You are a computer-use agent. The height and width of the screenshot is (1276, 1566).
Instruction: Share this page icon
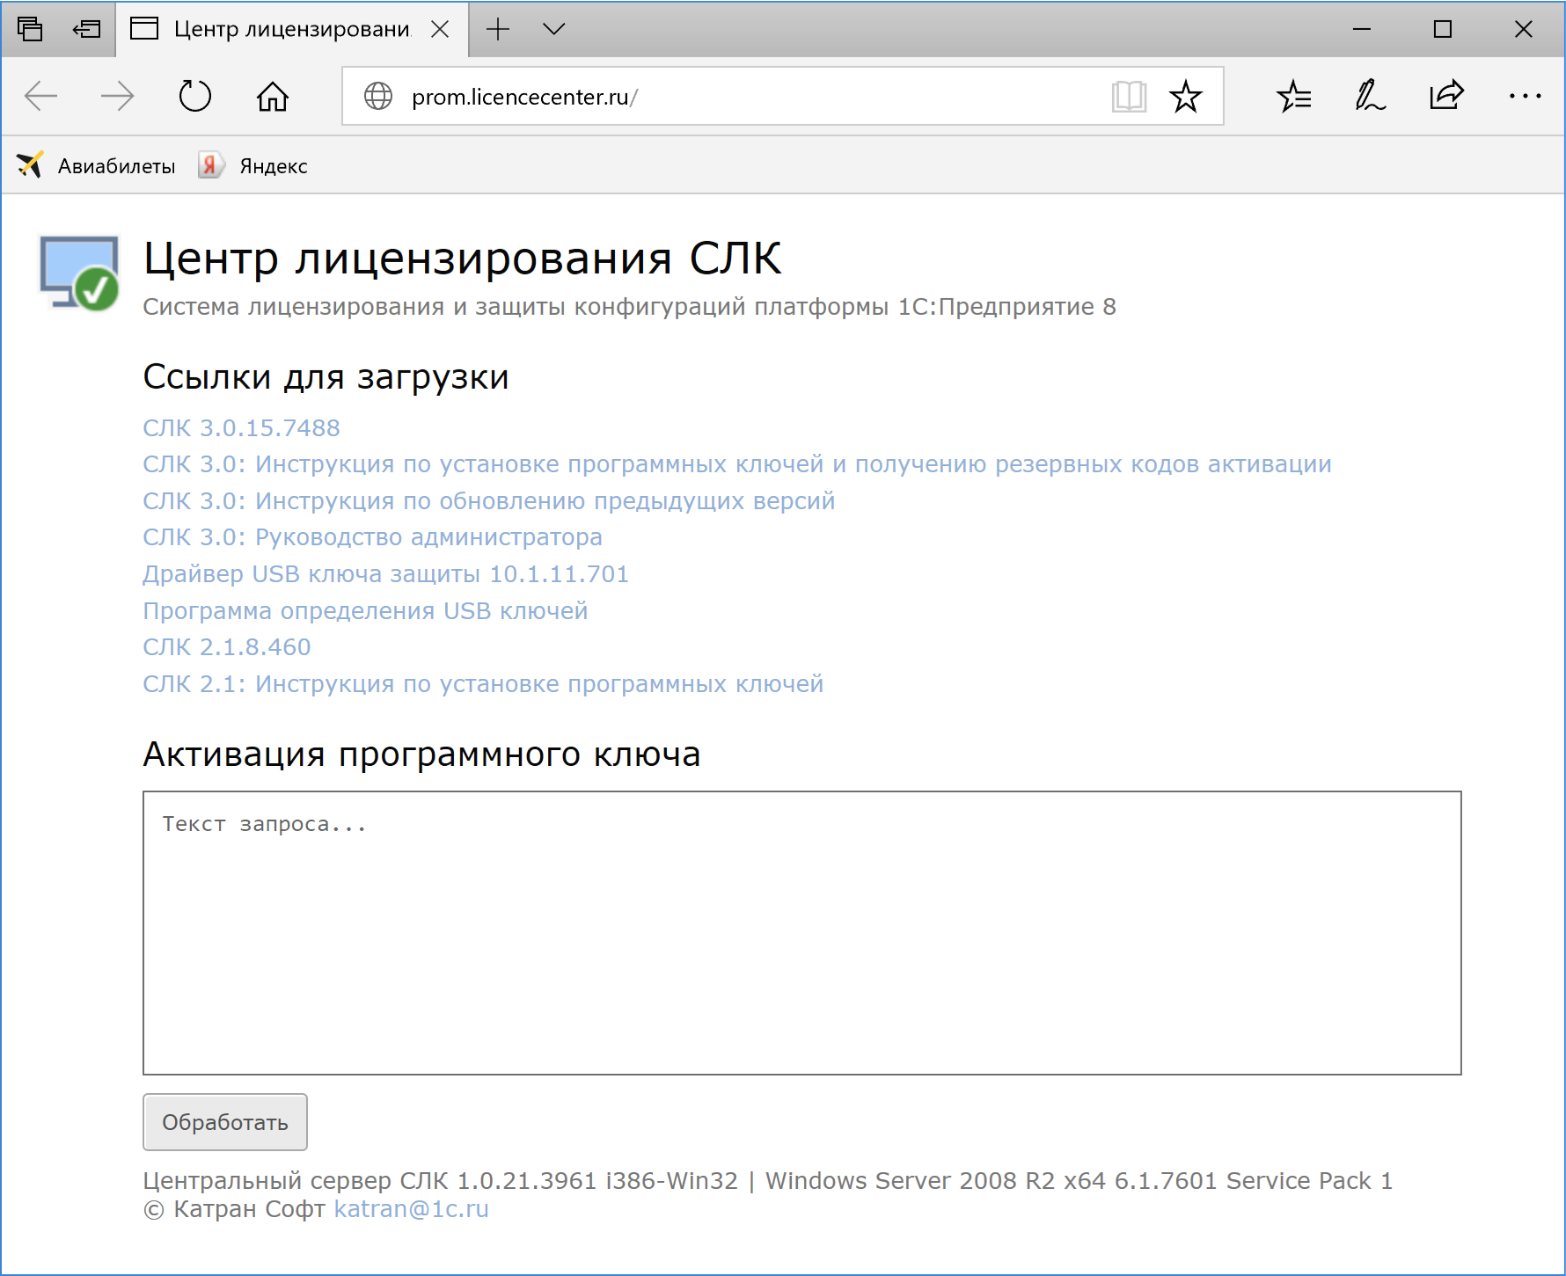(1447, 95)
